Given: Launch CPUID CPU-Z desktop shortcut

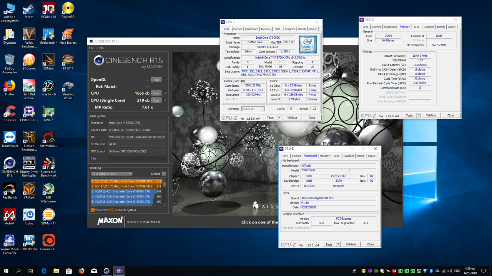Looking at the screenshot, I should (x=29, y=113).
